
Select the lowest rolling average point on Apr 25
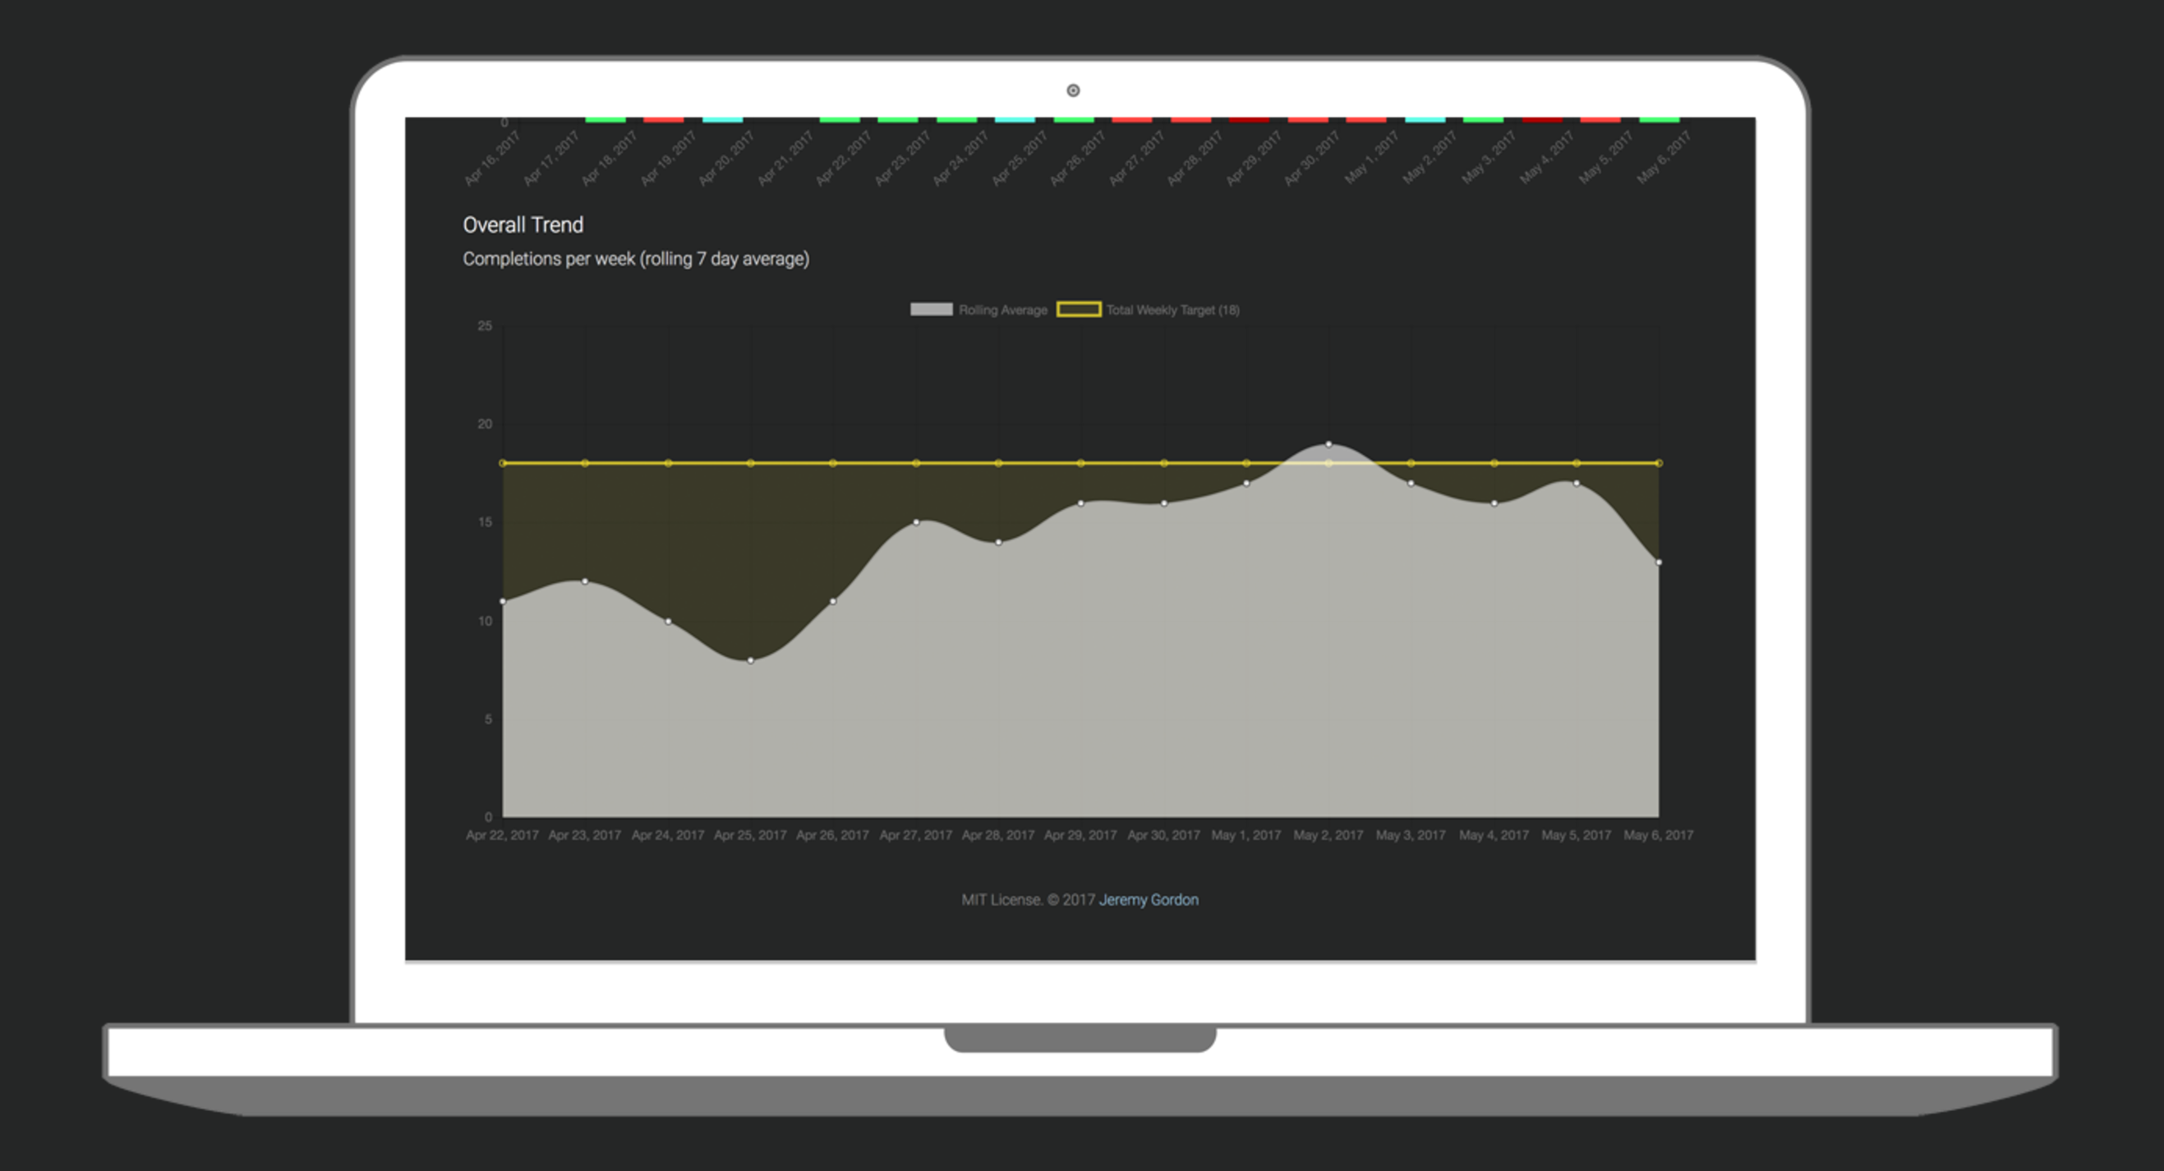tap(750, 660)
